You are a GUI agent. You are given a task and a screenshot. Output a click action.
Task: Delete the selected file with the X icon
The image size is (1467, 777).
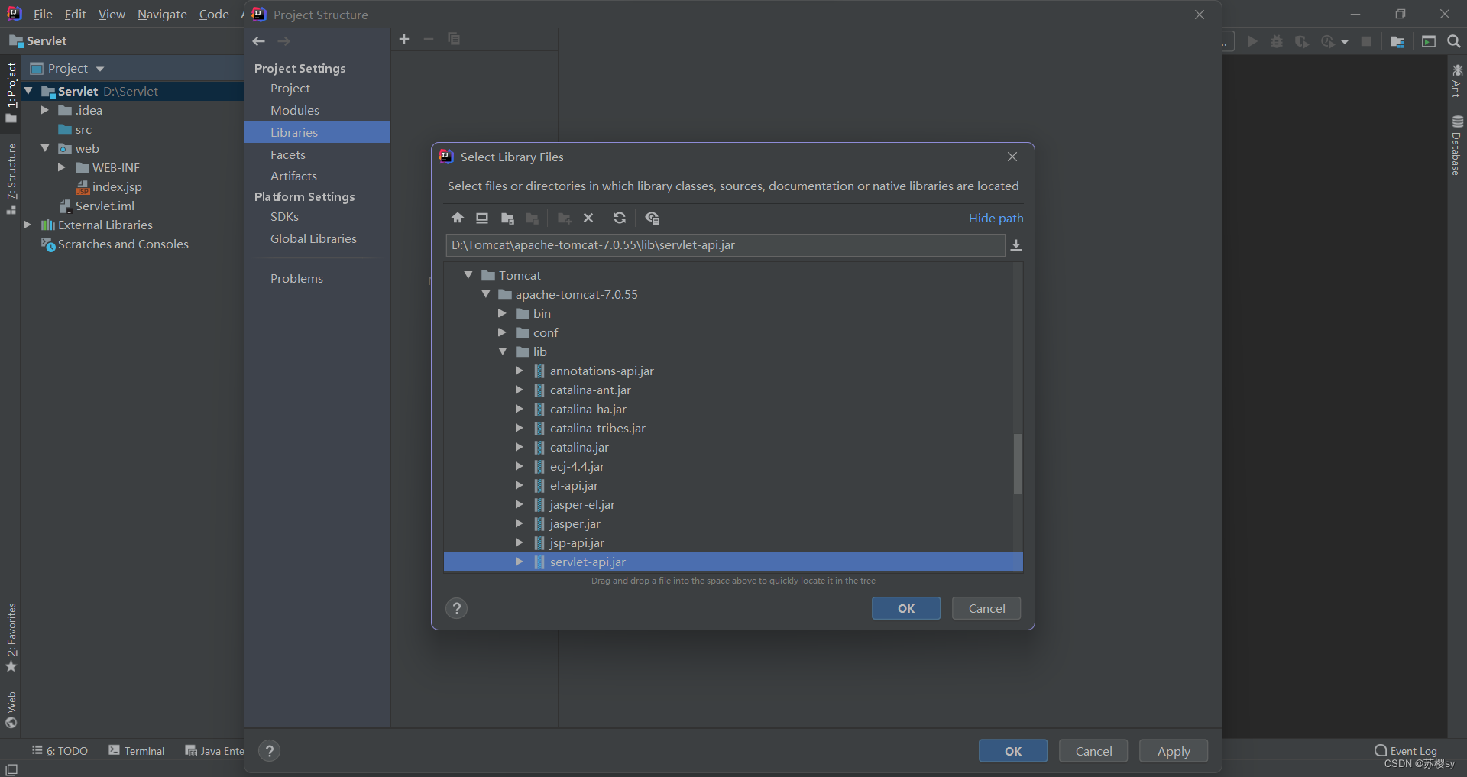click(588, 218)
